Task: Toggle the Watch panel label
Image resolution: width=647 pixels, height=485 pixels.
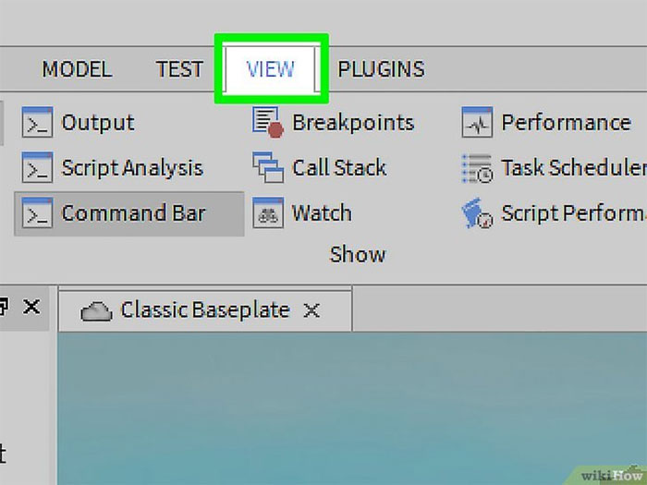Action: pyautogui.click(x=322, y=213)
